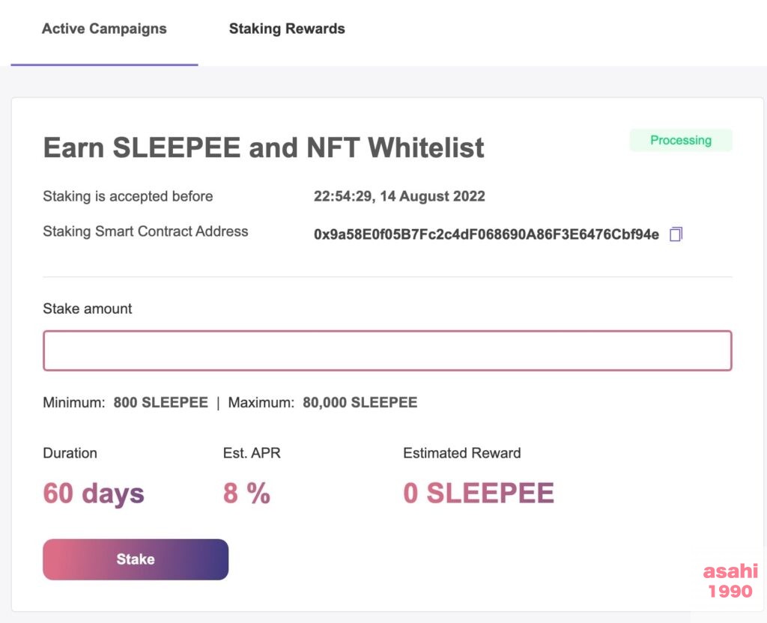
Task: Click the Stake amount label
Action: (x=88, y=309)
